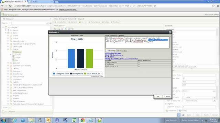The width and height of the screenshot is (220, 123).
Task: Click inside the ADO query text area
Action: click(x=137, y=42)
